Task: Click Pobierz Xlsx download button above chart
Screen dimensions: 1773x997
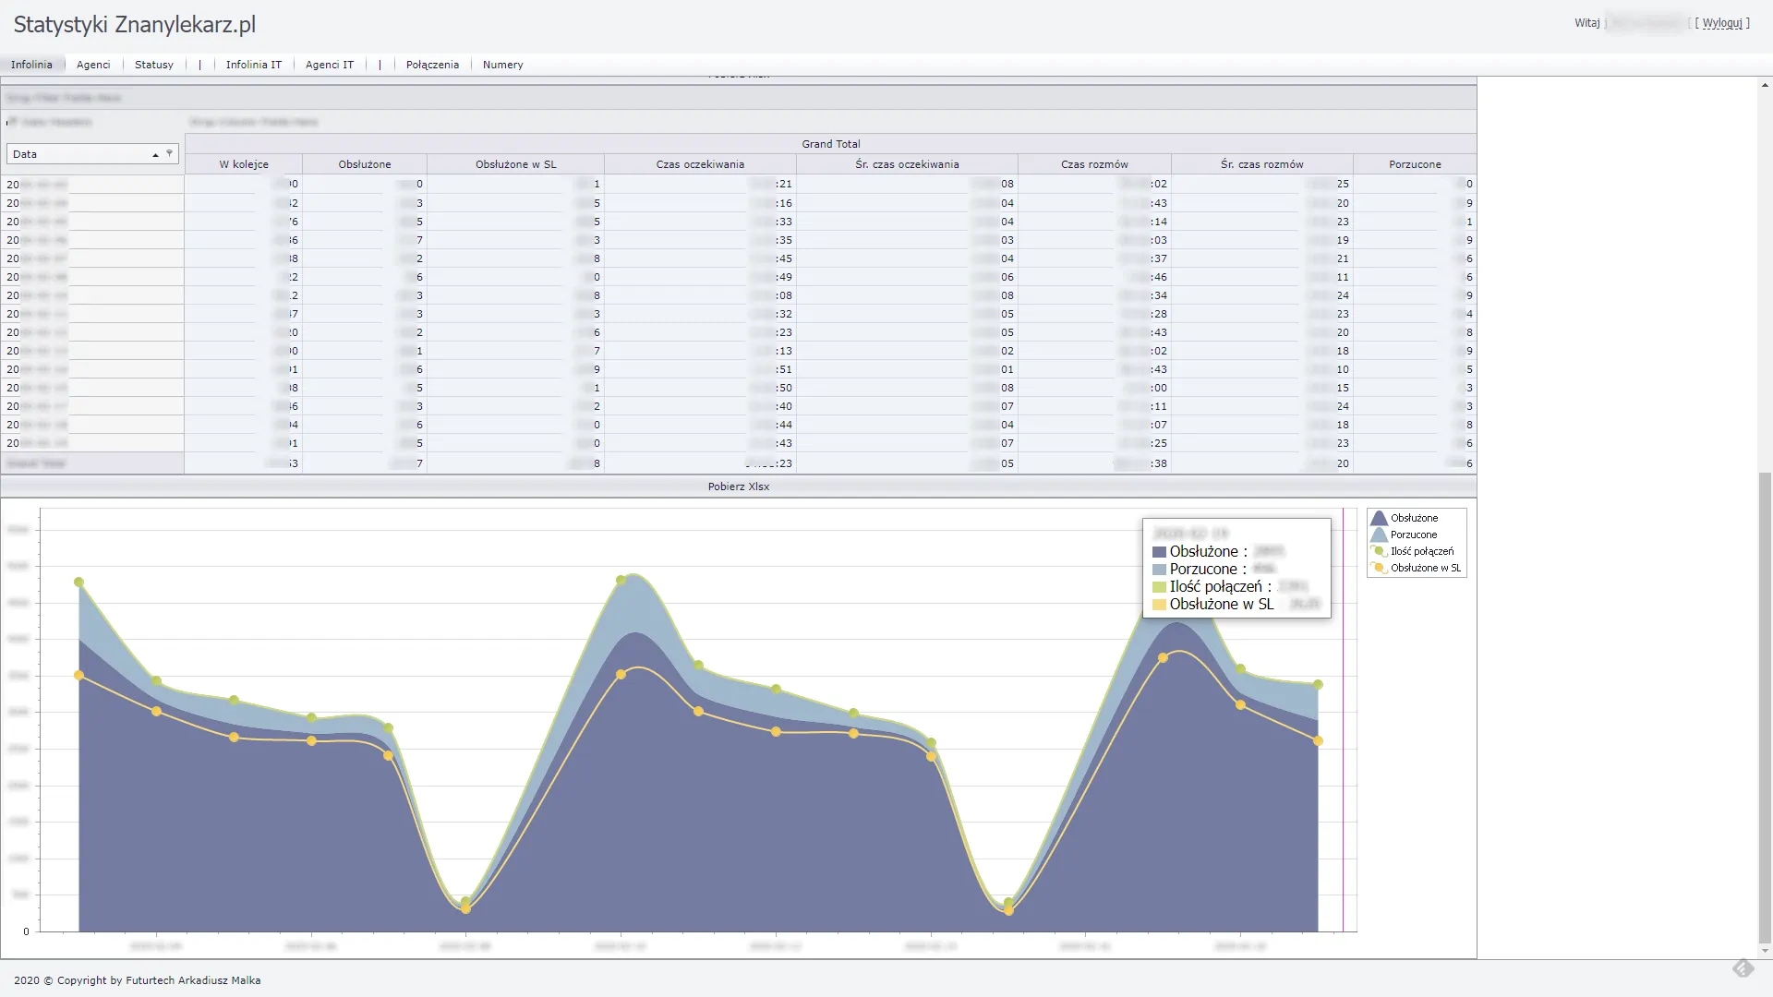Action: click(x=738, y=486)
